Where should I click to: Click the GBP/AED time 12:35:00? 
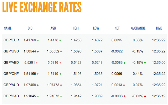159,62
